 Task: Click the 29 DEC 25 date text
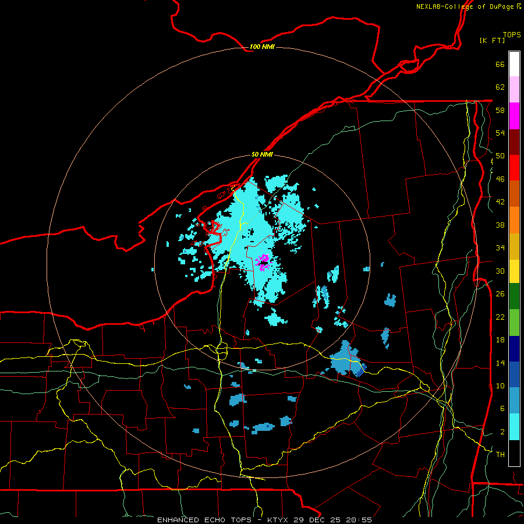click(x=317, y=520)
